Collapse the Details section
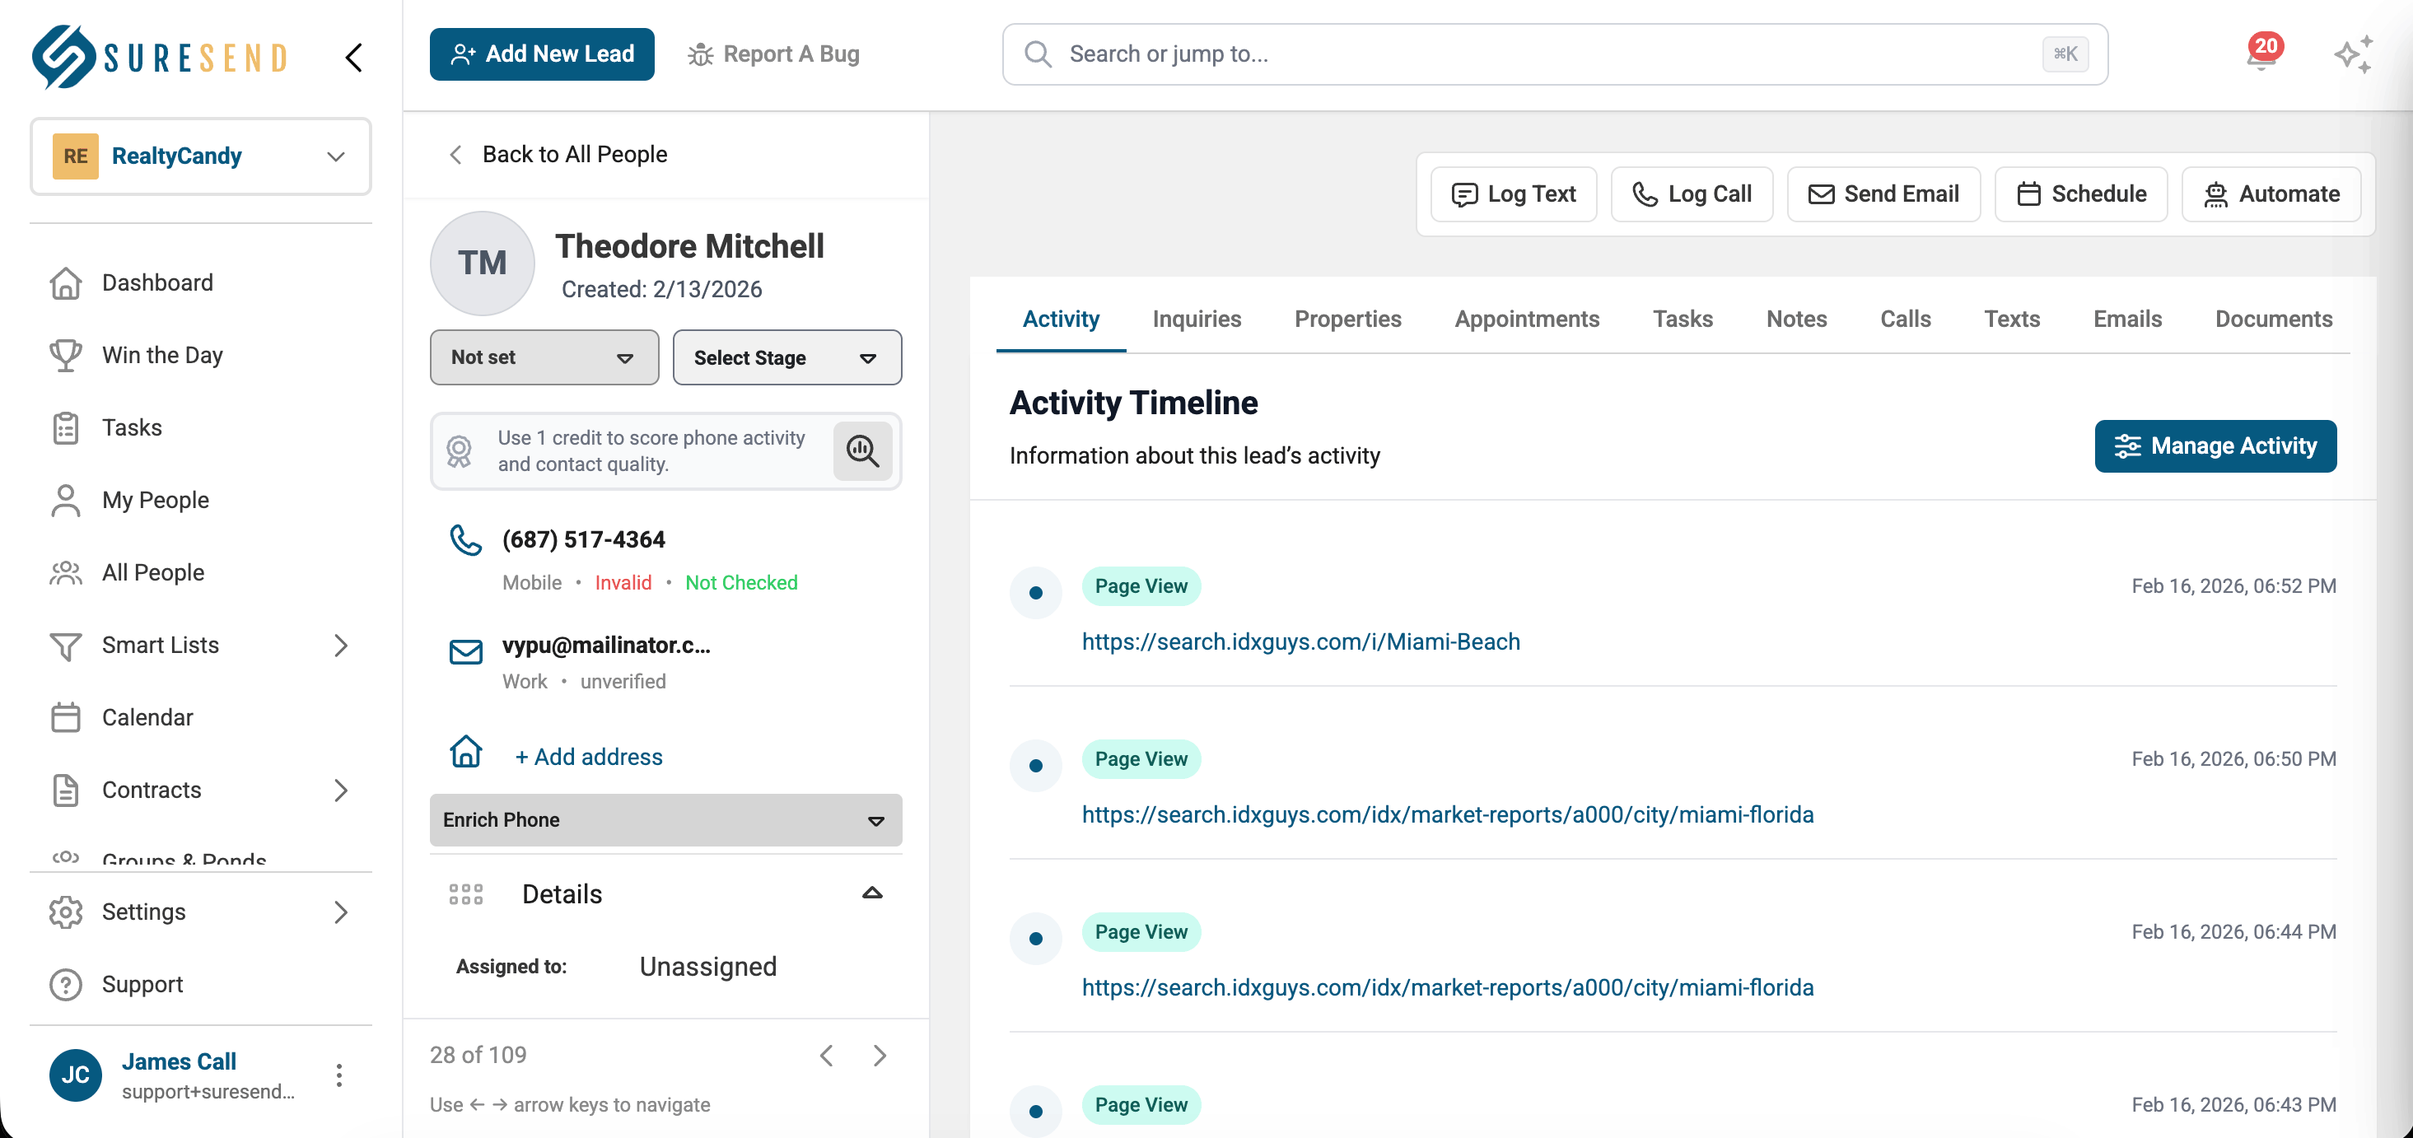Screen dimensions: 2413x1138 pos(871,893)
